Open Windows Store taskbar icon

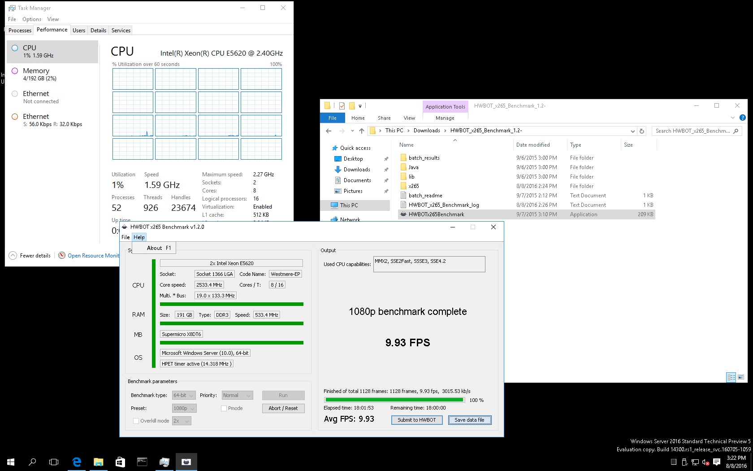[120, 462]
